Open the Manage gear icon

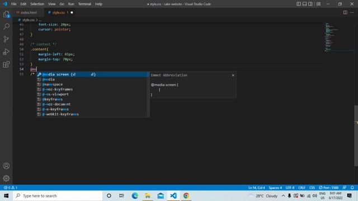click(6, 178)
